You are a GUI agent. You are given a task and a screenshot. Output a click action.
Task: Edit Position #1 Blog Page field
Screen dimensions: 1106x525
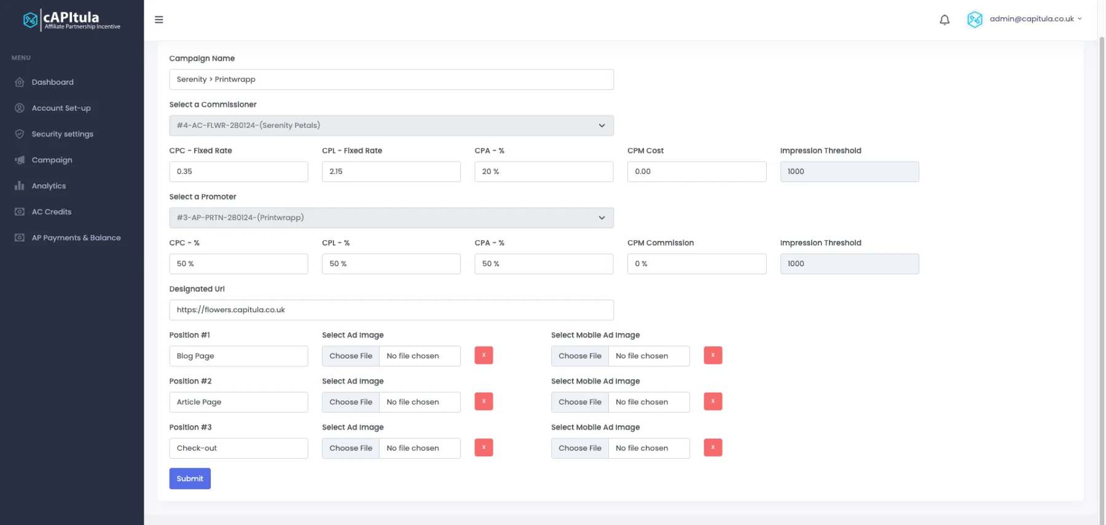238,356
